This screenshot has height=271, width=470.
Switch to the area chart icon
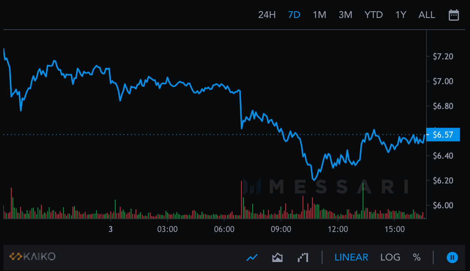(x=277, y=257)
